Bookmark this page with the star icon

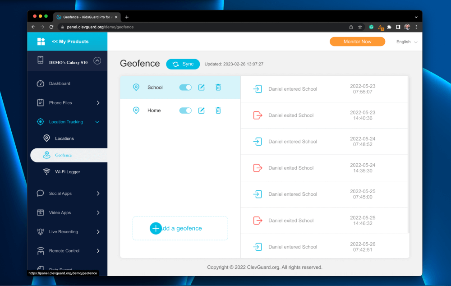360,27
